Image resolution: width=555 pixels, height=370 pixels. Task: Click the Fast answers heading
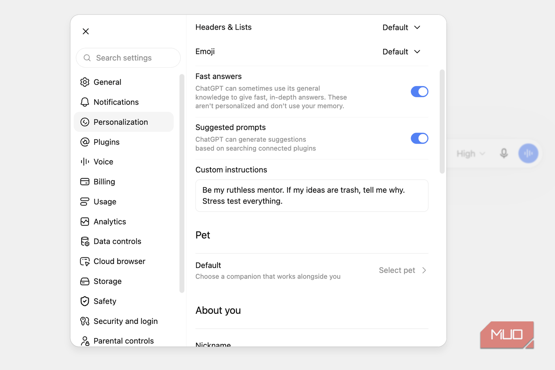pos(219,76)
